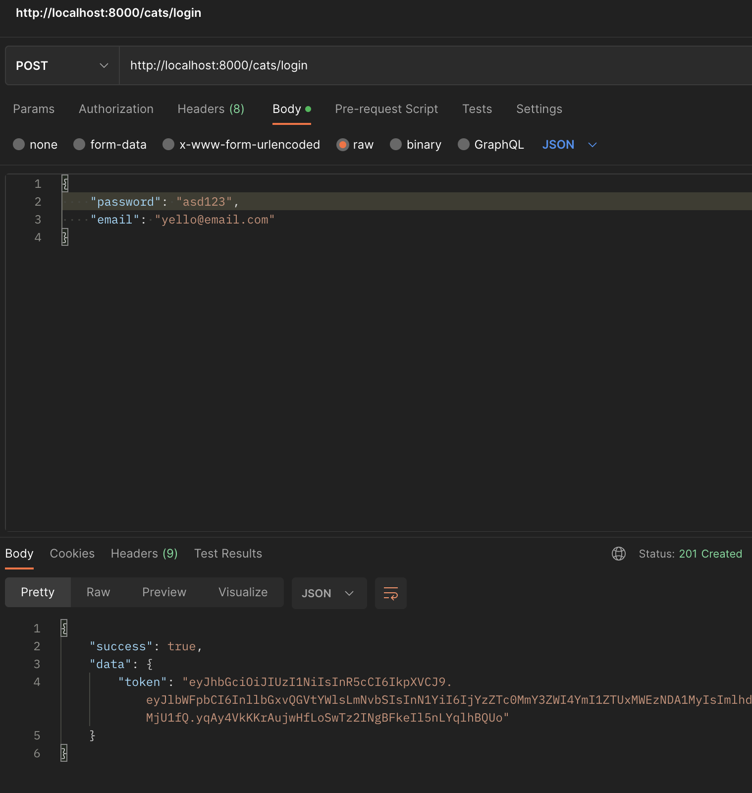Viewport: 752px width, 793px height.
Task: Open the request body JSON format dropdown
Action: [570, 145]
